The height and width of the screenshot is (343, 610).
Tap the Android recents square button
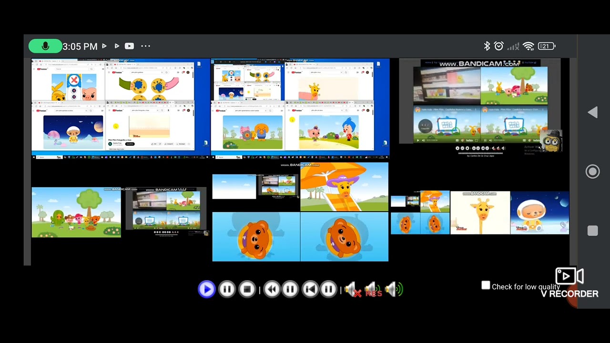[592, 231]
